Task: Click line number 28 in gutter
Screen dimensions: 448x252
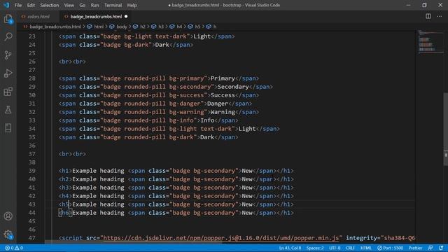Action: pyautogui.click(x=32, y=78)
